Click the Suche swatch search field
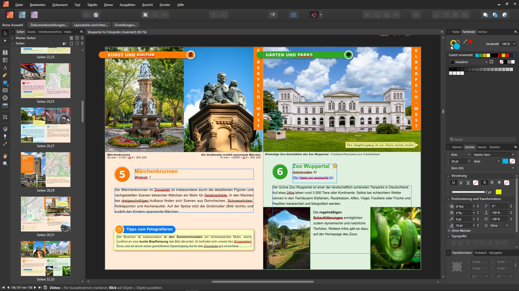 click(483, 140)
